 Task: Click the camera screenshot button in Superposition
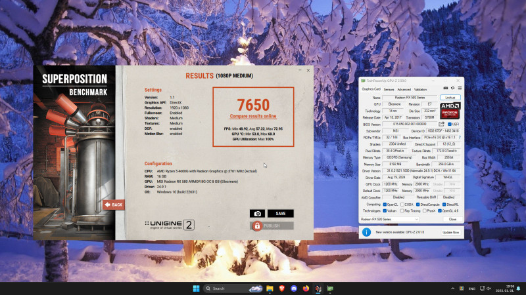[257, 214]
